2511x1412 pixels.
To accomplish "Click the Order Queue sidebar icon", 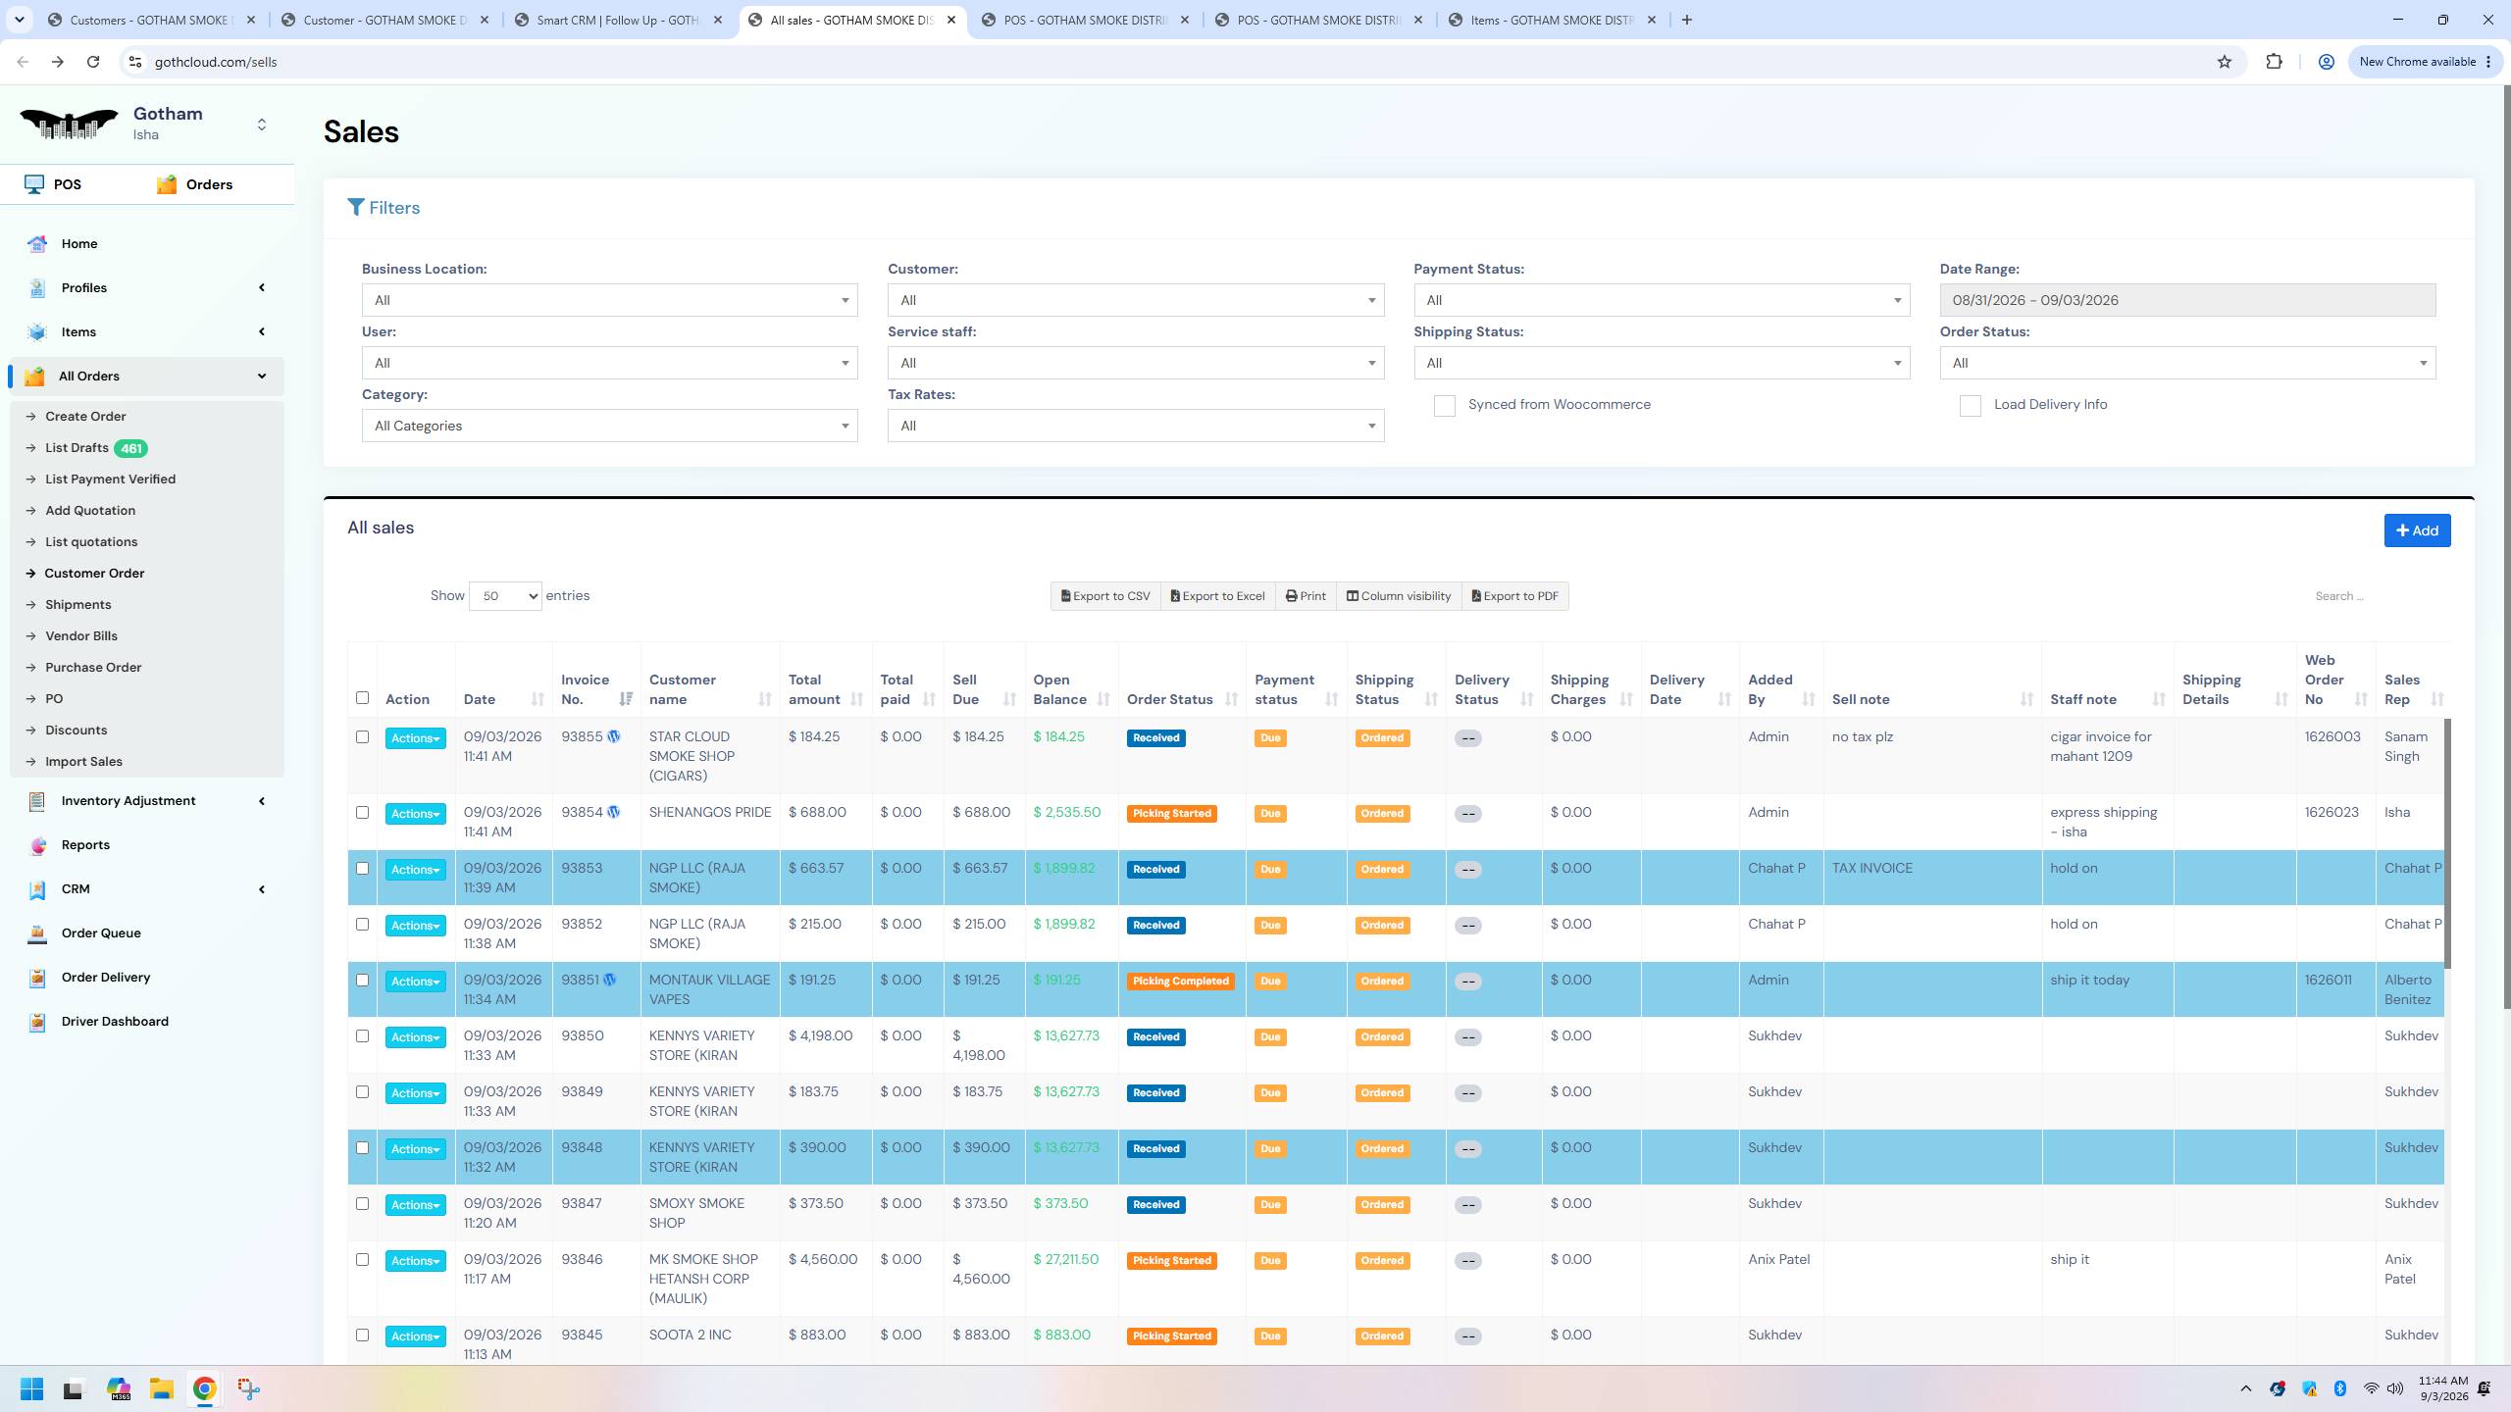I will (x=37, y=933).
